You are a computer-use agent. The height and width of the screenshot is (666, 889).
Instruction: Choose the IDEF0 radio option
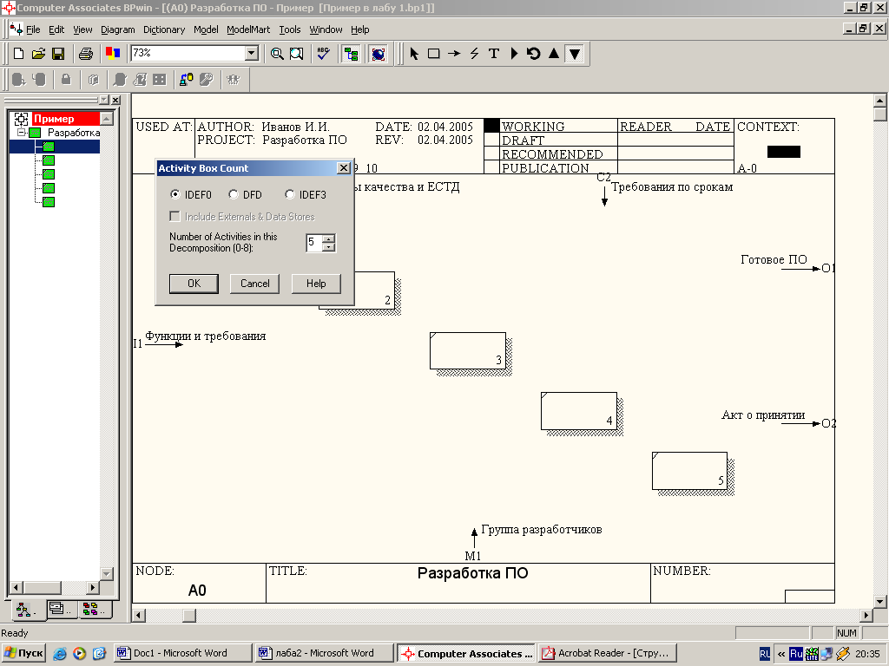coord(175,195)
